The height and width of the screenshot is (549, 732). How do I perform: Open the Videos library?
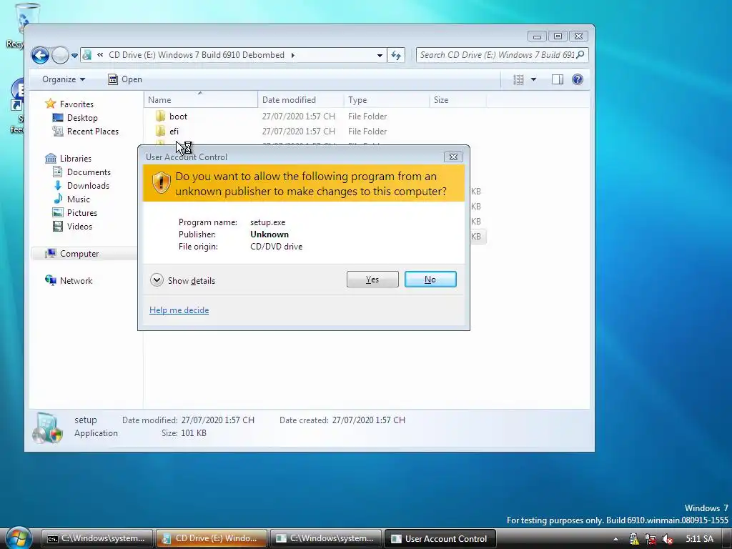tap(79, 226)
